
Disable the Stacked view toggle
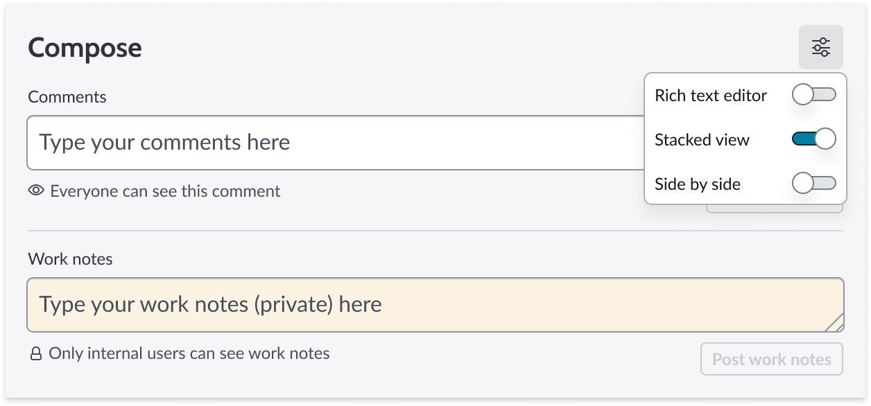click(813, 139)
